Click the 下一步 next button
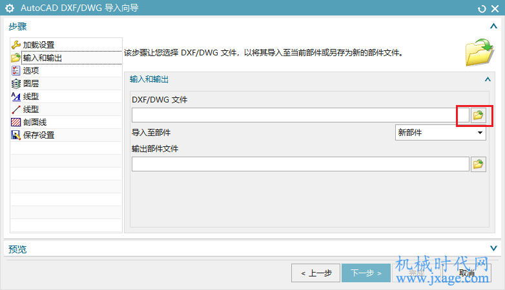 click(366, 273)
